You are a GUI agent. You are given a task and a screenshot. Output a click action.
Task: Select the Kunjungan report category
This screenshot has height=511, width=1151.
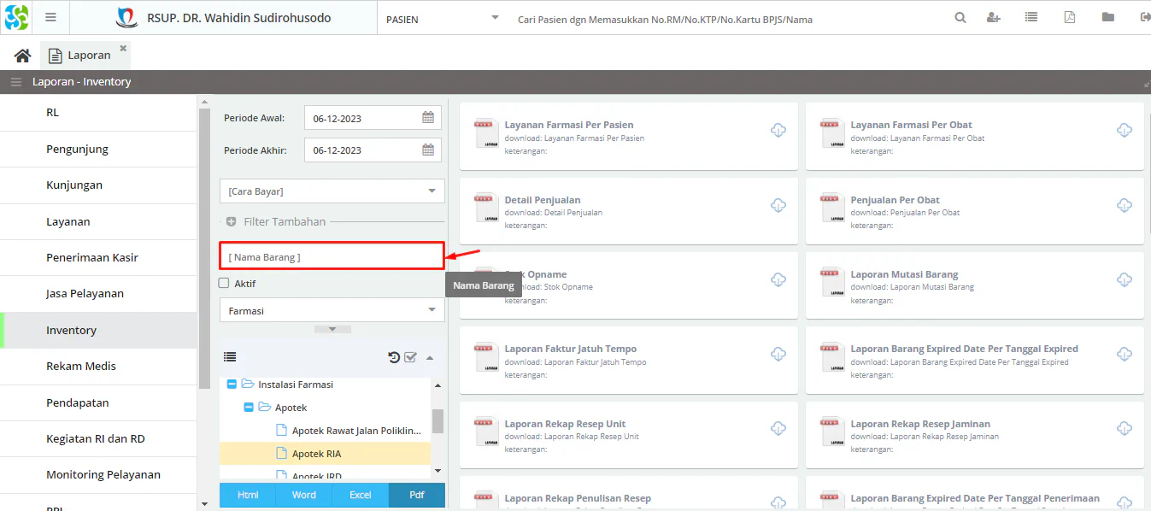[98, 185]
